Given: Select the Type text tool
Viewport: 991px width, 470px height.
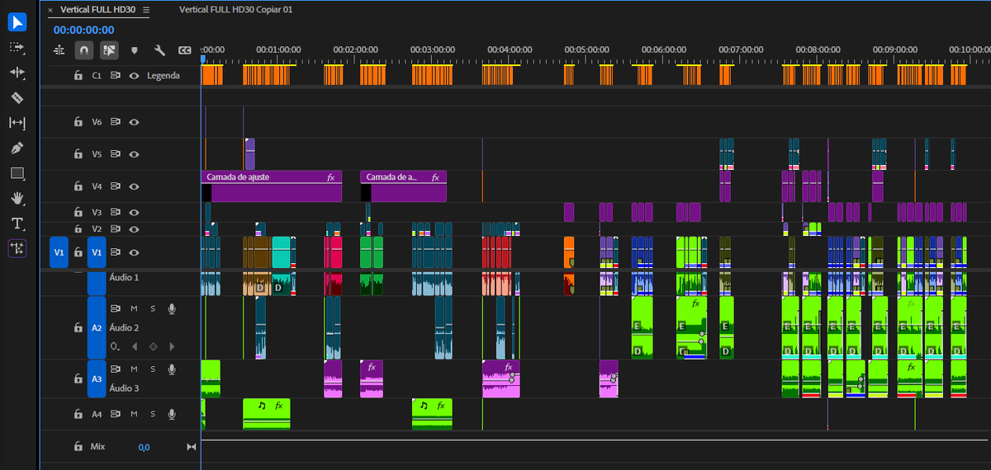Looking at the screenshot, I should click(17, 223).
